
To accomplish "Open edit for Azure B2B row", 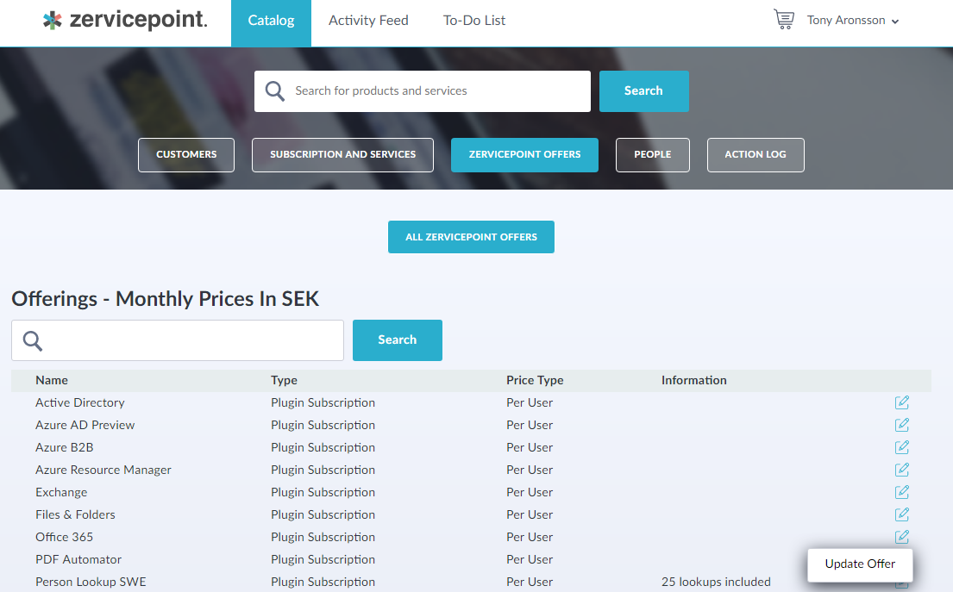I will pos(901,447).
